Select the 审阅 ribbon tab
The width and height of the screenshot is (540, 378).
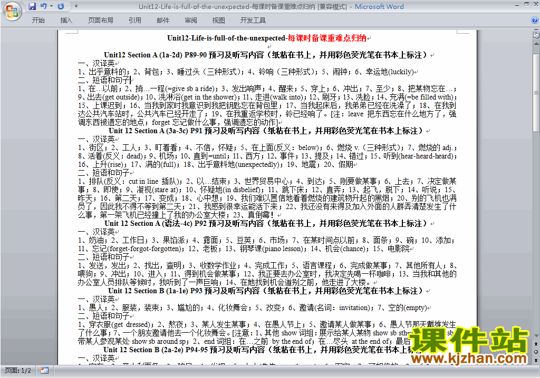pos(191,21)
